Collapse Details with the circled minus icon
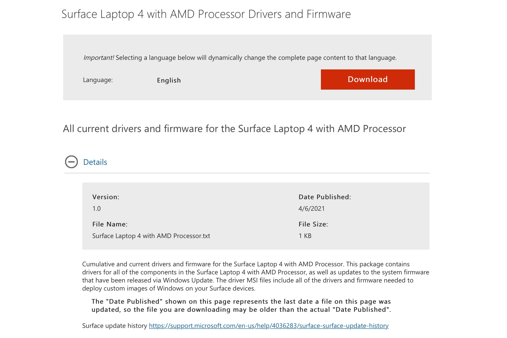The width and height of the screenshot is (507, 338). tap(71, 162)
